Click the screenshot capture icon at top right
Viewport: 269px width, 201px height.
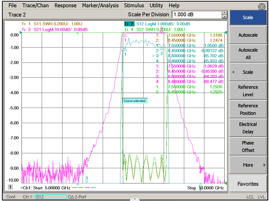tap(262, 7)
